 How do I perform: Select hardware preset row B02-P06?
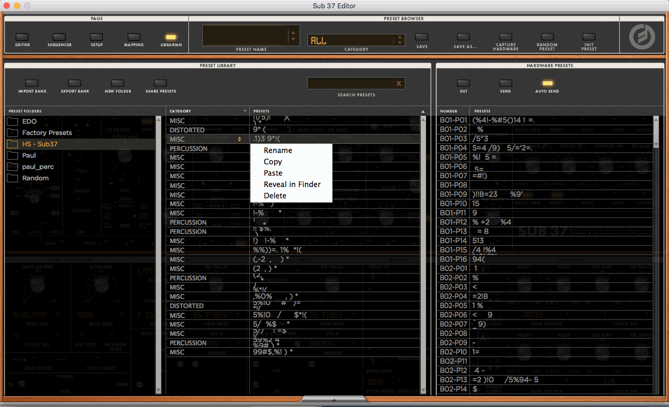point(545,315)
